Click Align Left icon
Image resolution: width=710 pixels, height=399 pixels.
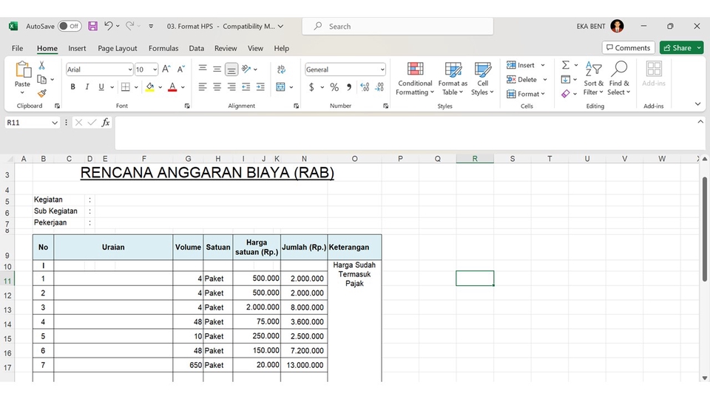203,87
